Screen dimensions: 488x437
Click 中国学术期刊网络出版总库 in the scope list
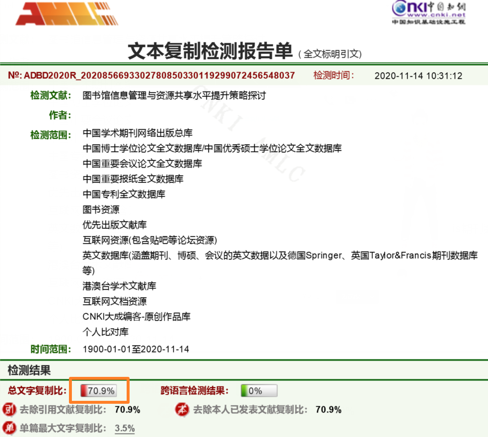coord(137,133)
